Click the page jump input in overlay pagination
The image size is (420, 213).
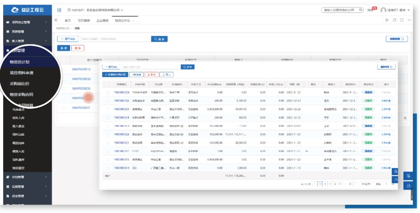386,184
